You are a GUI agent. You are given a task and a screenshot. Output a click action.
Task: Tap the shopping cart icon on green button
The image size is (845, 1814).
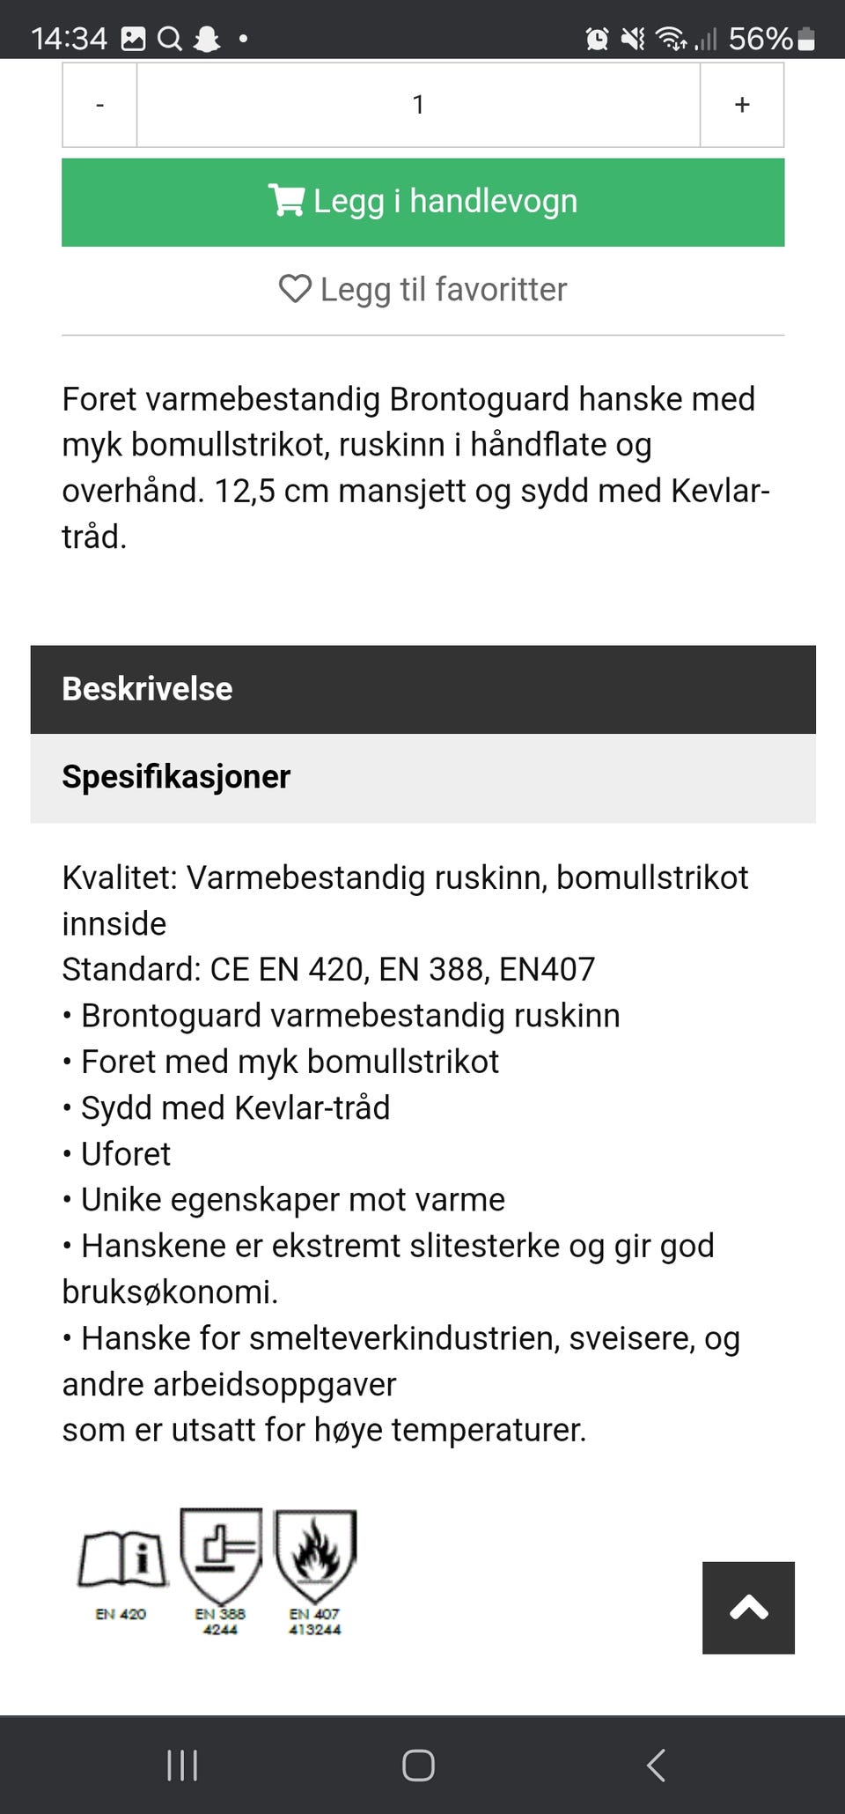click(286, 201)
